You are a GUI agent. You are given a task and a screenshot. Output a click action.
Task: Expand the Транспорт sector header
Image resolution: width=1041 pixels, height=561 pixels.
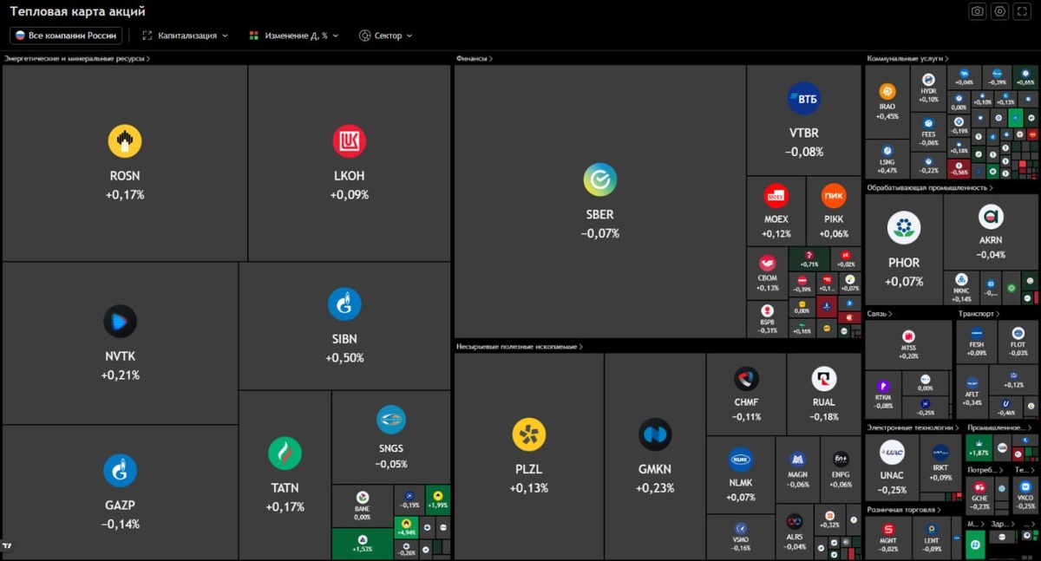(979, 314)
